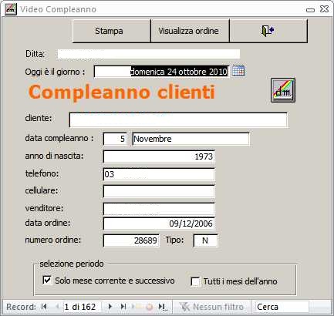Viewport: 334px width, 316px height.
Task: Click Nessun filtro filter indicator
Action: pyautogui.click(x=211, y=307)
